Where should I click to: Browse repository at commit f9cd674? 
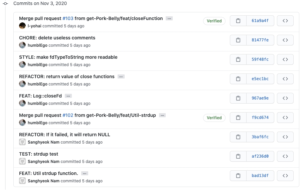coord(285,118)
